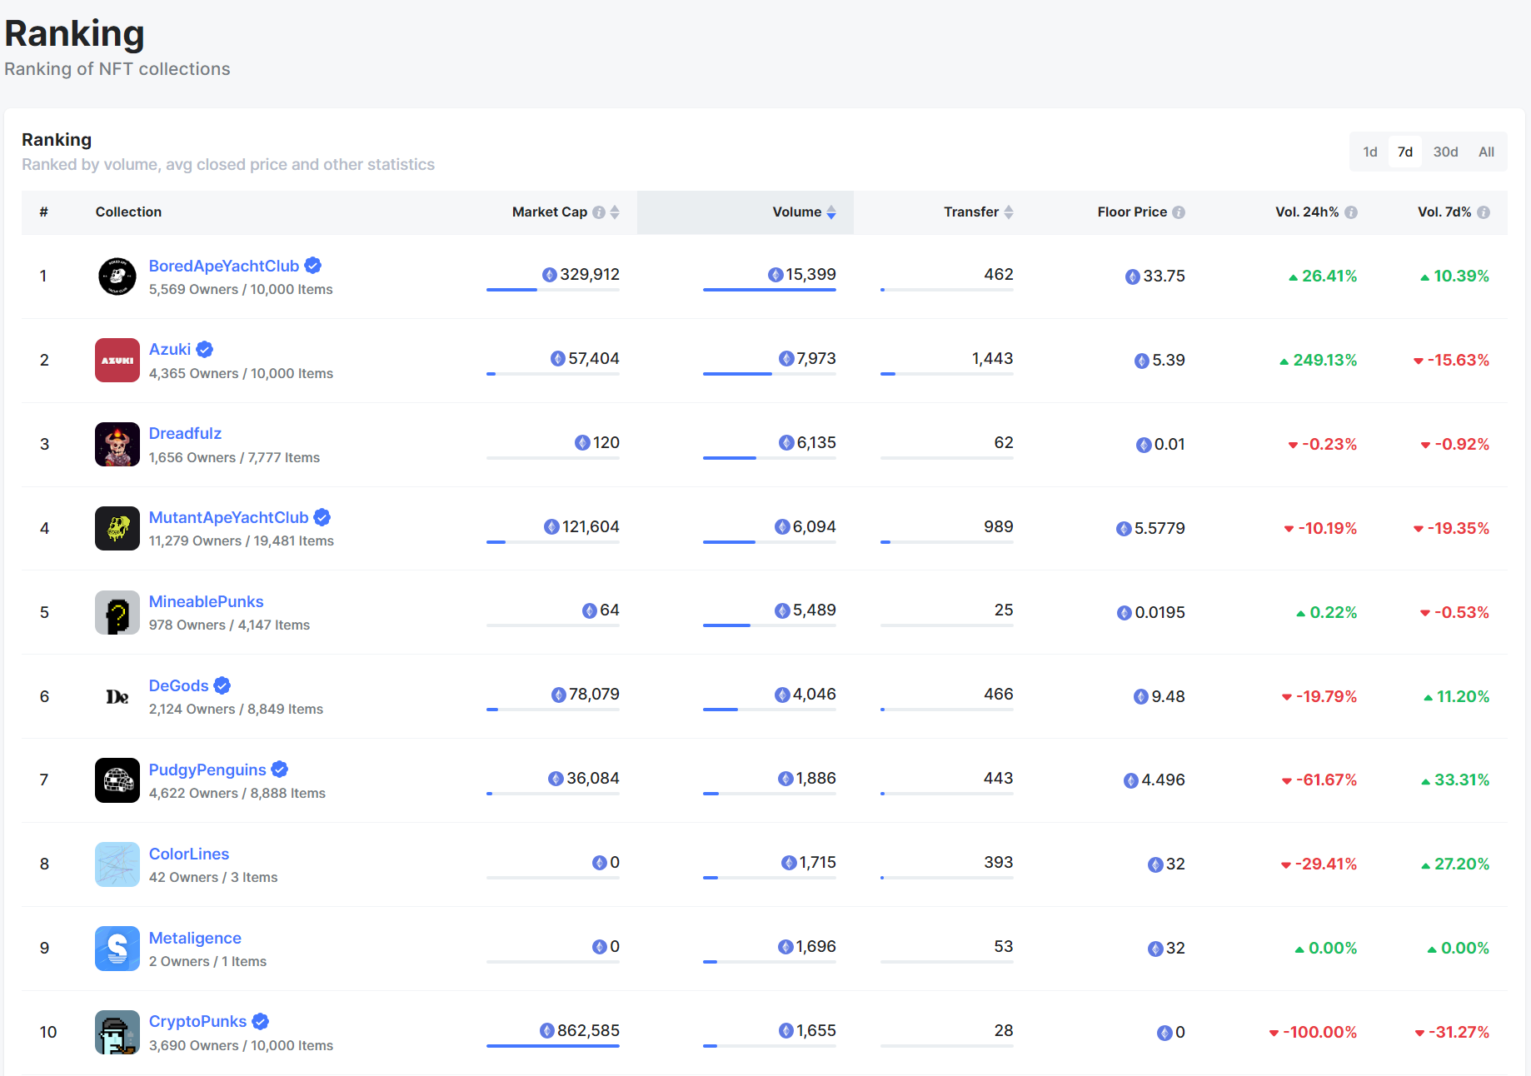Open BoredApeYachtClub collection avatar
Screen dimensions: 1531x1076
117,276
